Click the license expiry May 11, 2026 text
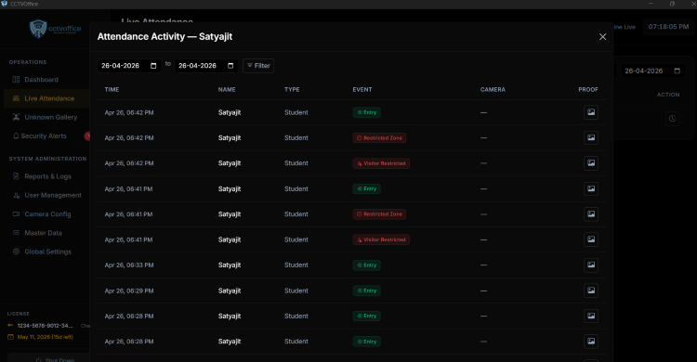 [x=45, y=337]
